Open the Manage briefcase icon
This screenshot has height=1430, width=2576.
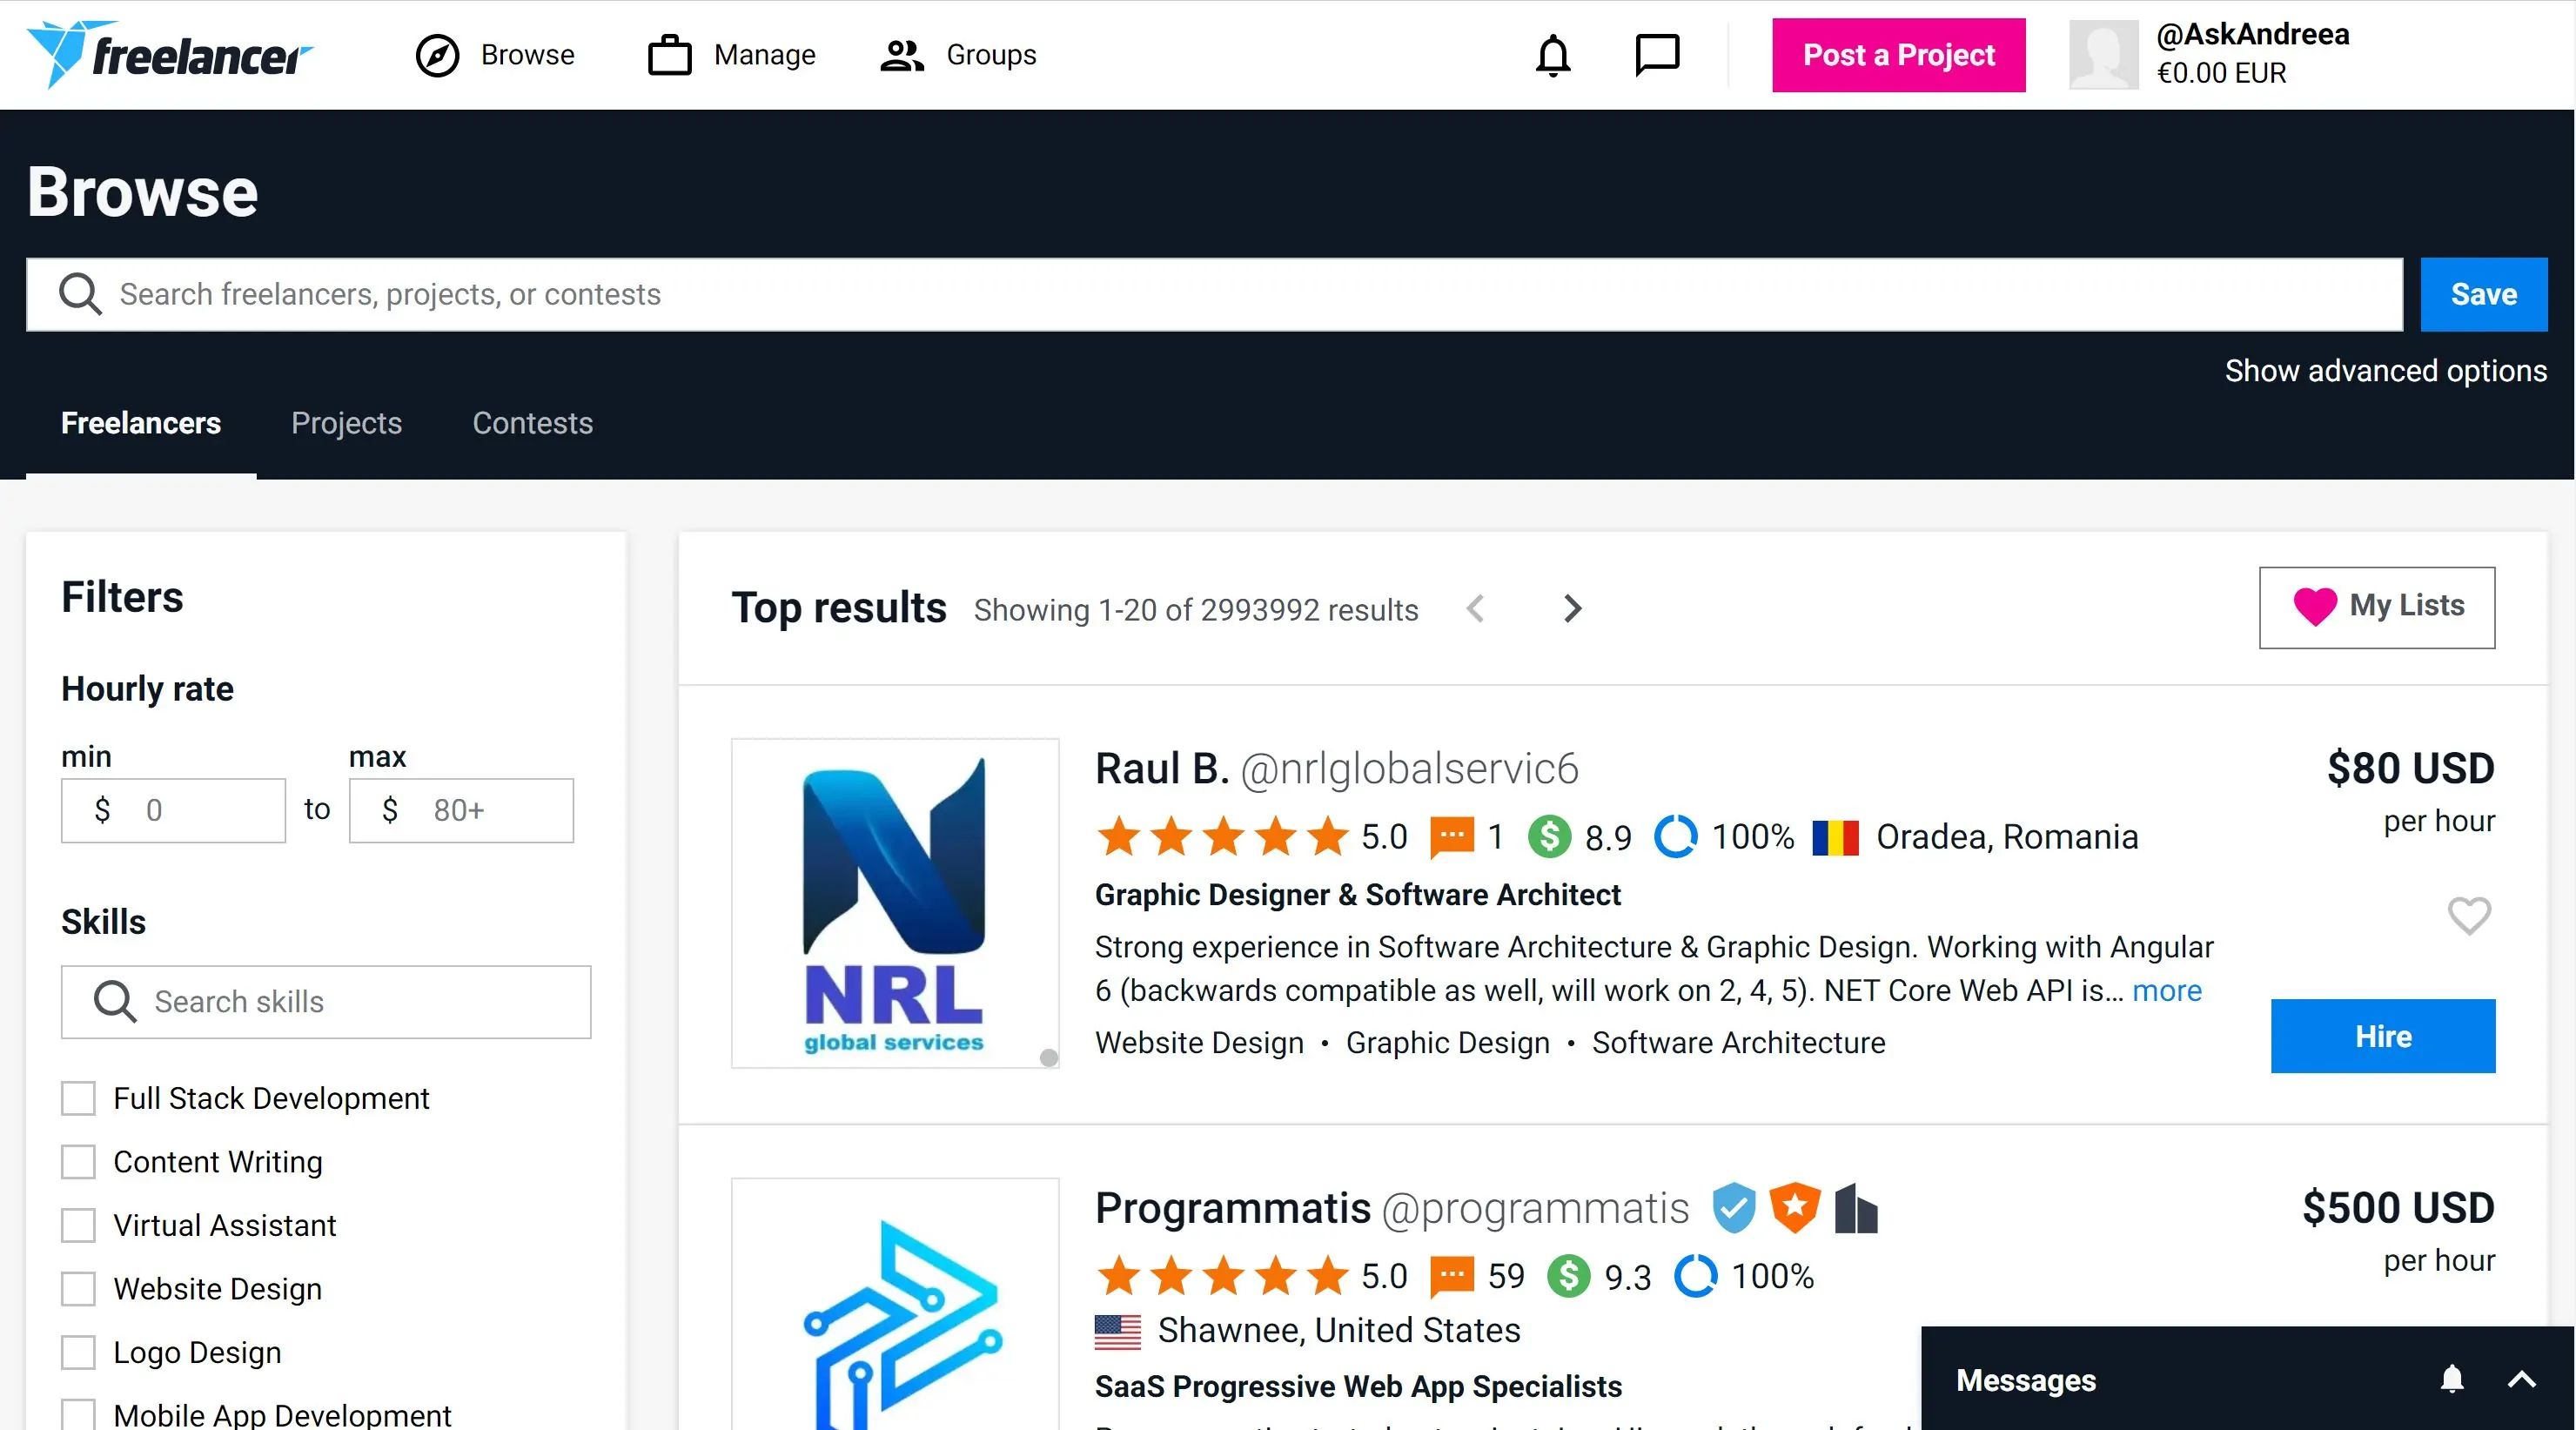tap(669, 55)
